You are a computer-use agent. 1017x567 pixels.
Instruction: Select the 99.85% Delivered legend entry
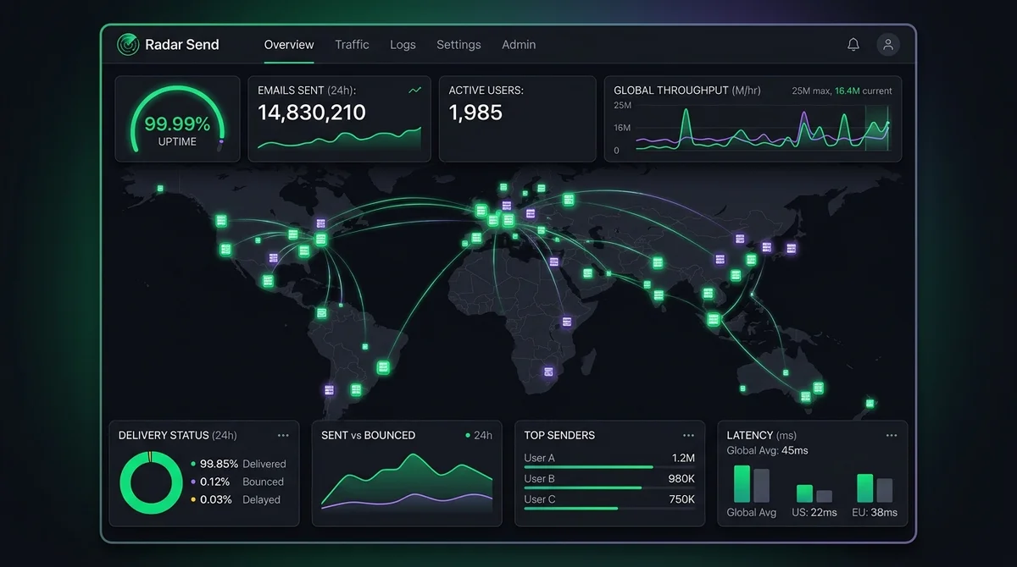(x=238, y=464)
